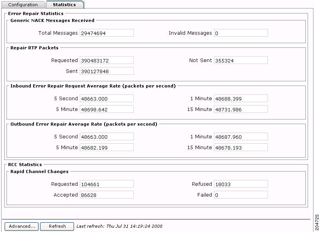Click the Refresh button

click(x=57, y=226)
